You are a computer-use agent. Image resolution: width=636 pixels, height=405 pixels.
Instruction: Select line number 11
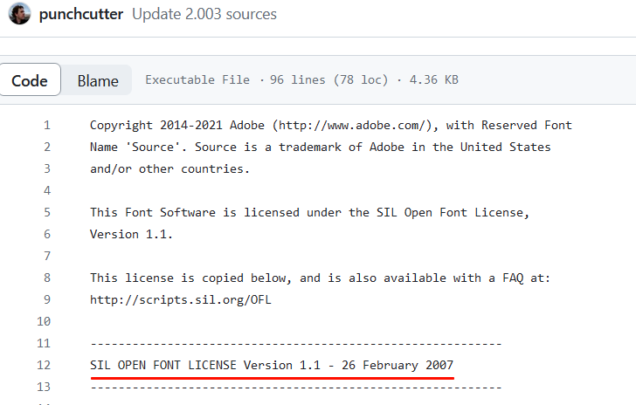point(44,343)
